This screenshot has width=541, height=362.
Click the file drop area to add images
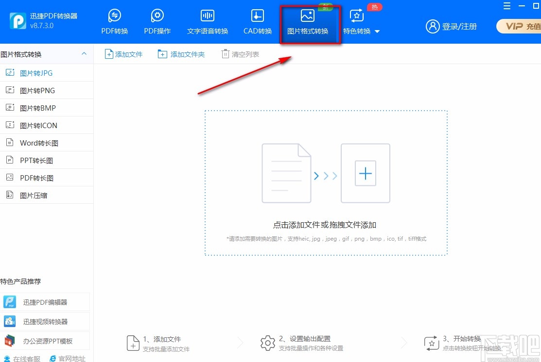(x=325, y=183)
